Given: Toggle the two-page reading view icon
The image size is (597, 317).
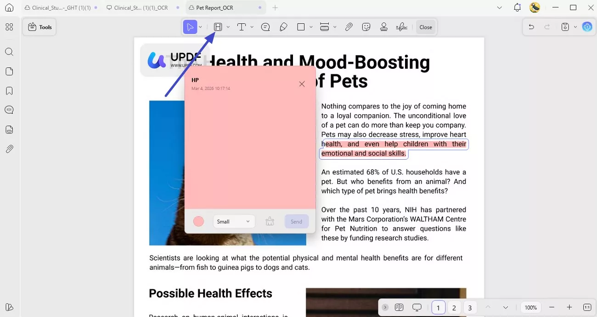Looking at the screenshot, I should (399, 307).
